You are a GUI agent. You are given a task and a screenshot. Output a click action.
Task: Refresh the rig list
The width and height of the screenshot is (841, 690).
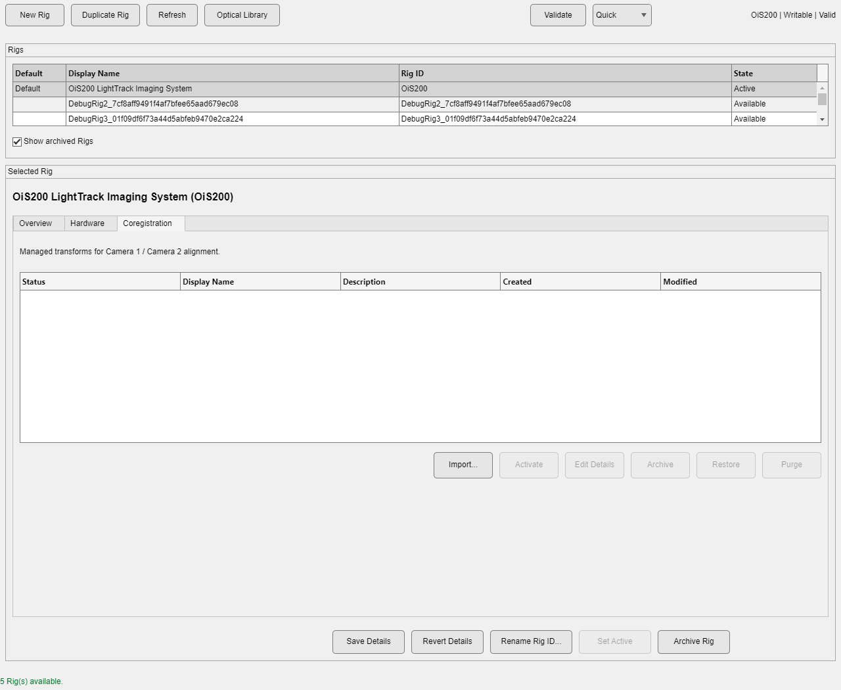tap(172, 15)
